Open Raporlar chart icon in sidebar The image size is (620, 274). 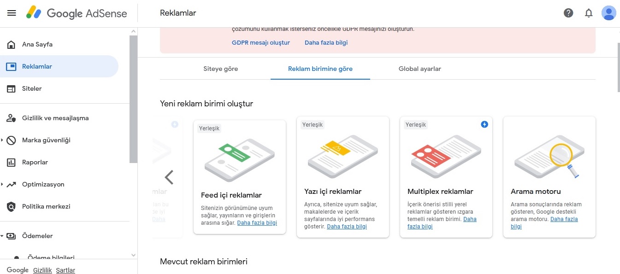pos(12,162)
